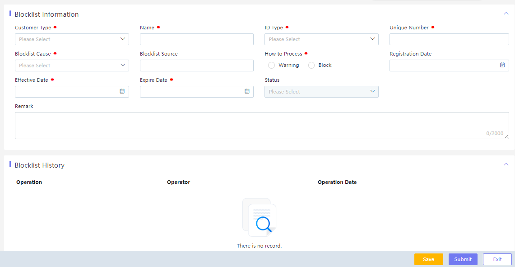Viewport: 515px width, 267px height.
Task: Click the Operation column header
Action: (x=29, y=182)
